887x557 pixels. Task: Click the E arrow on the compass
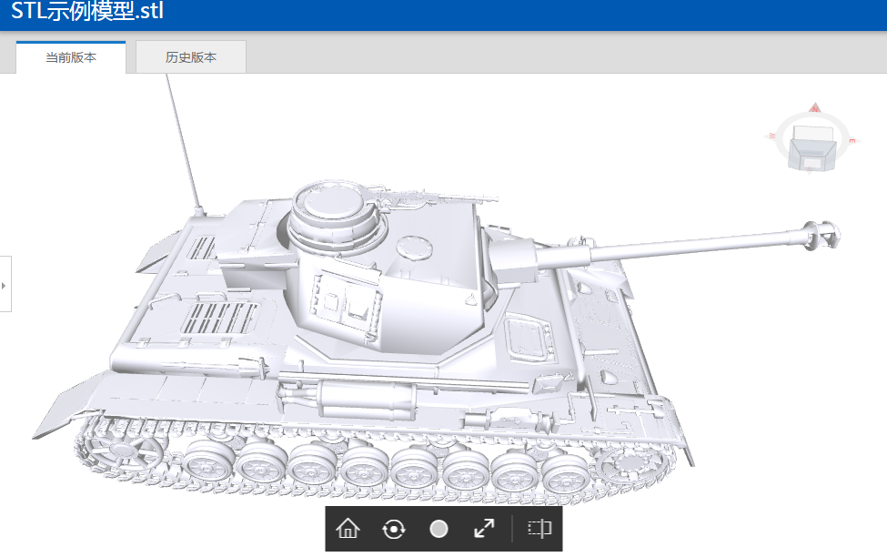pos(853,141)
